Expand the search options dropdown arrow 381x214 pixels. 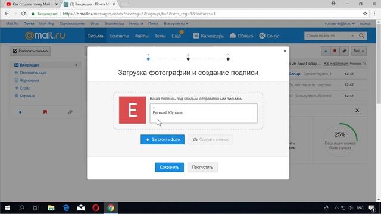[352, 36]
